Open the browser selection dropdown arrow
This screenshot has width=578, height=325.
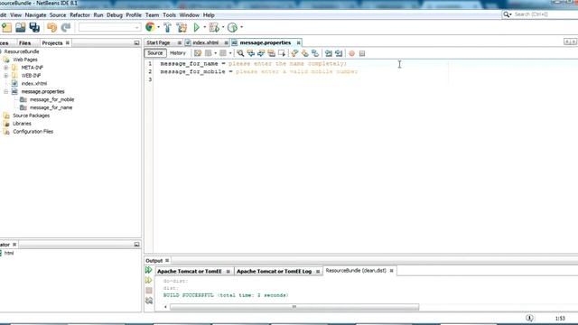tap(159, 27)
